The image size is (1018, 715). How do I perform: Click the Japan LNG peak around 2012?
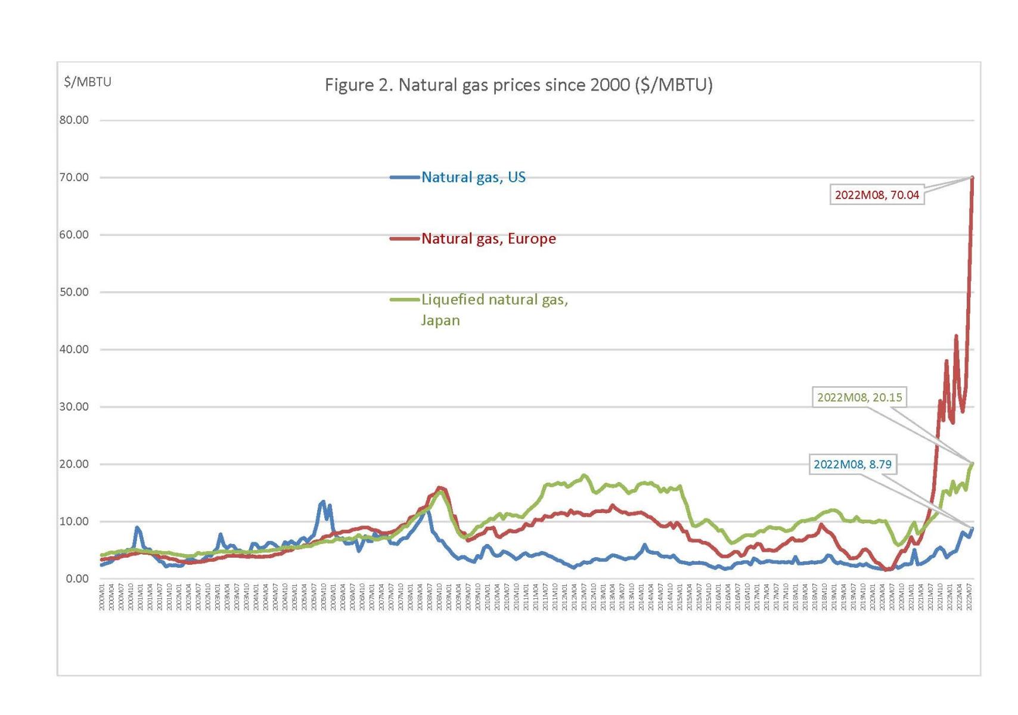click(584, 475)
